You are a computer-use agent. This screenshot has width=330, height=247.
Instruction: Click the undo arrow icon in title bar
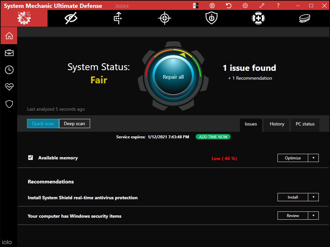[x=229, y=6]
